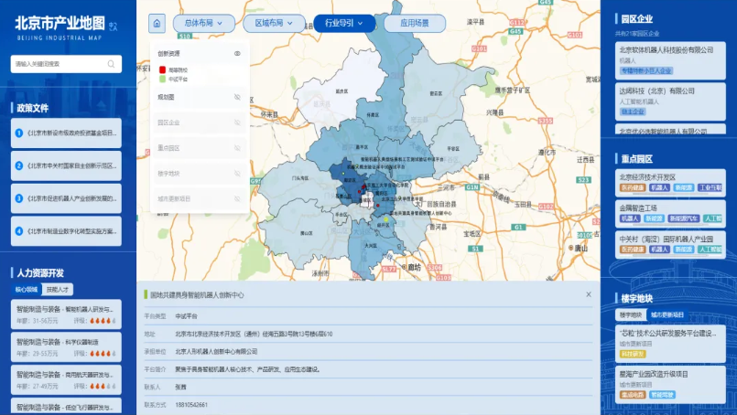
Task: Show the 规划图 layer via its eye icon
Action: 237,96
